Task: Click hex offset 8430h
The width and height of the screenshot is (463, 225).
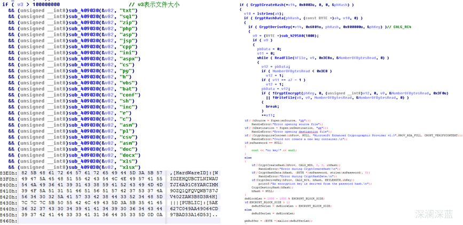Action: pos(8,203)
